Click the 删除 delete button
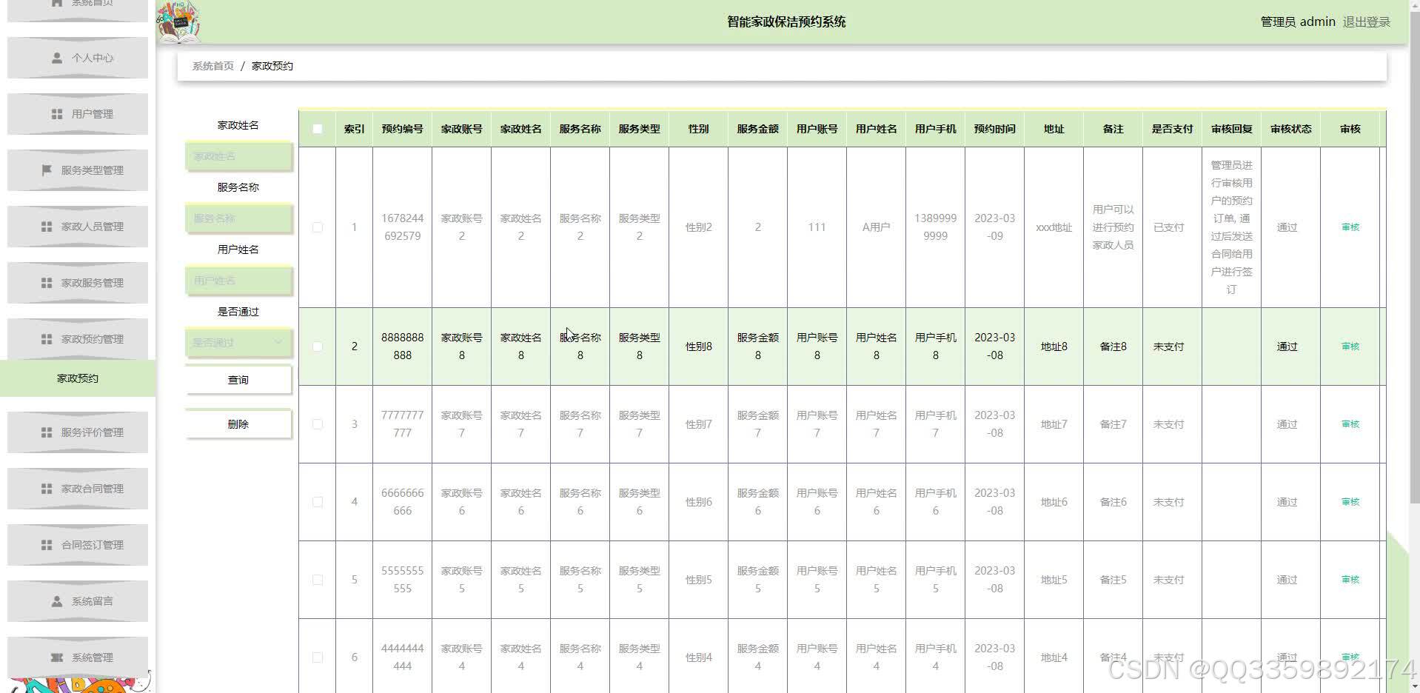1420x693 pixels. click(238, 424)
